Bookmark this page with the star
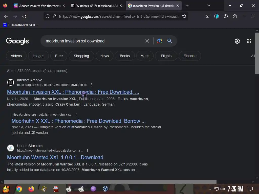The height and width of the screenshot is (194, 259). click(x=184, y=16)
